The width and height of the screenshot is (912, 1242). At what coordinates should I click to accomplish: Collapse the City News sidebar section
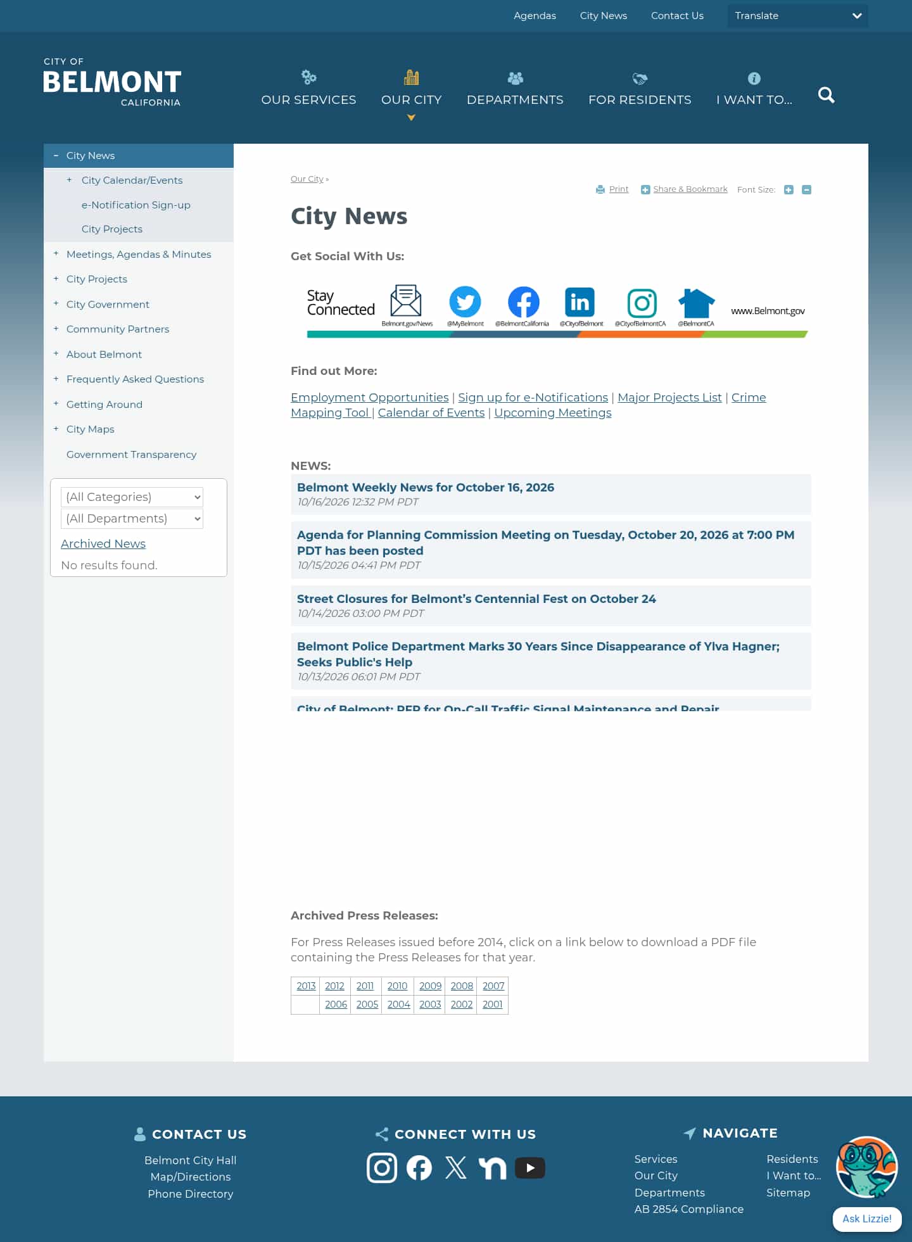[x=56, y=155]
